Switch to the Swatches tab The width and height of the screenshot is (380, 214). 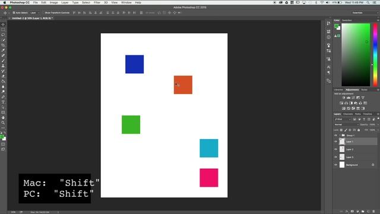point(347,20)
